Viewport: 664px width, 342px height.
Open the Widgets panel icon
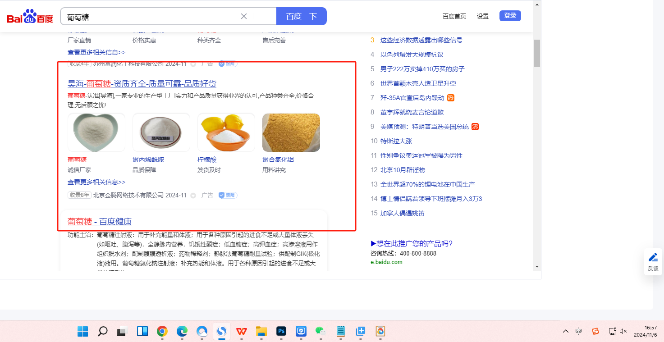click(142, 332)
